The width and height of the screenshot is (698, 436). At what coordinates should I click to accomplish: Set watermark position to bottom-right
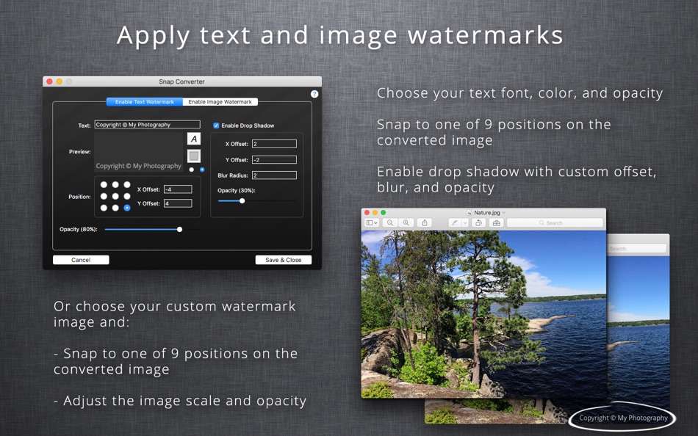coord(127,208)
